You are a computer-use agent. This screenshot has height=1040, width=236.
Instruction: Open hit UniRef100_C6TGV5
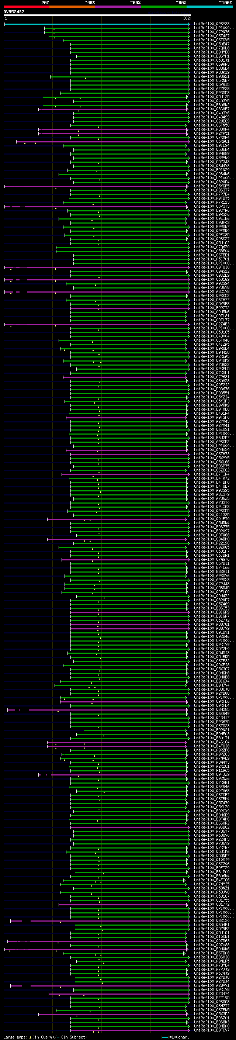tap(212, 40)
